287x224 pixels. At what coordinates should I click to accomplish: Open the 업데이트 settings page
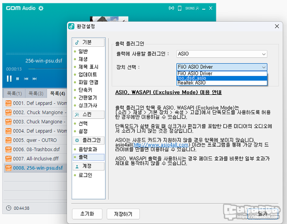point(88,75)
